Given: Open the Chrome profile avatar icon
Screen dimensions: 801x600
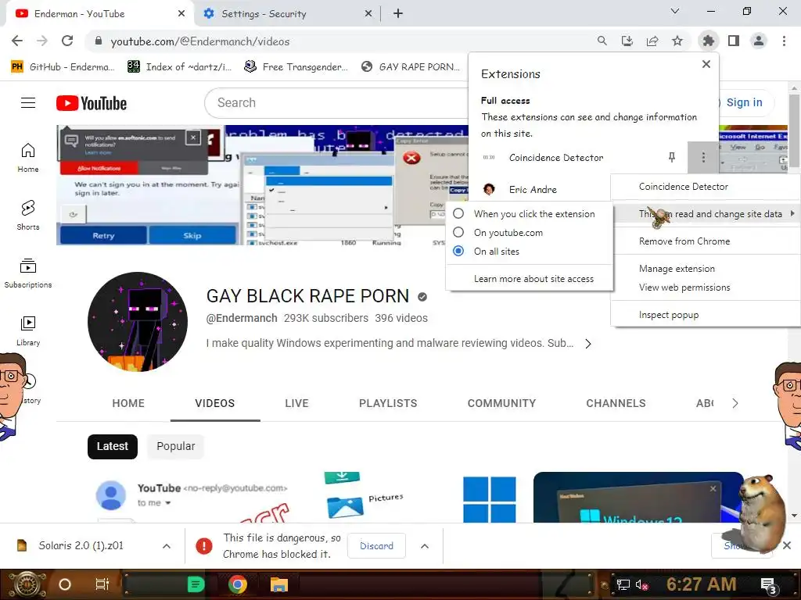Looking at the screenshot, I should (x=759, y=41).
